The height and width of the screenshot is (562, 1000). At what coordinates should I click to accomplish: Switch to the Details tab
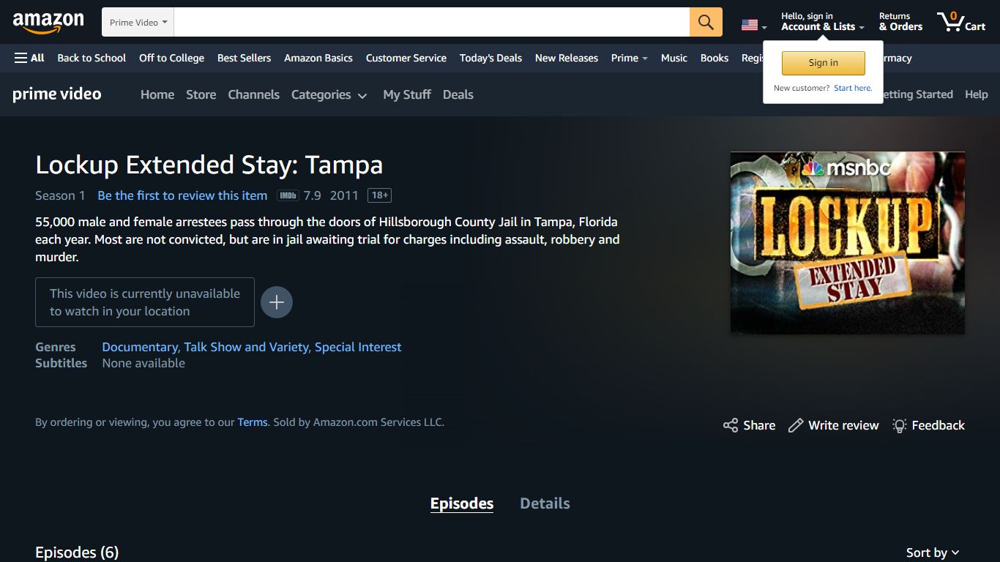[x=545, y=503]
